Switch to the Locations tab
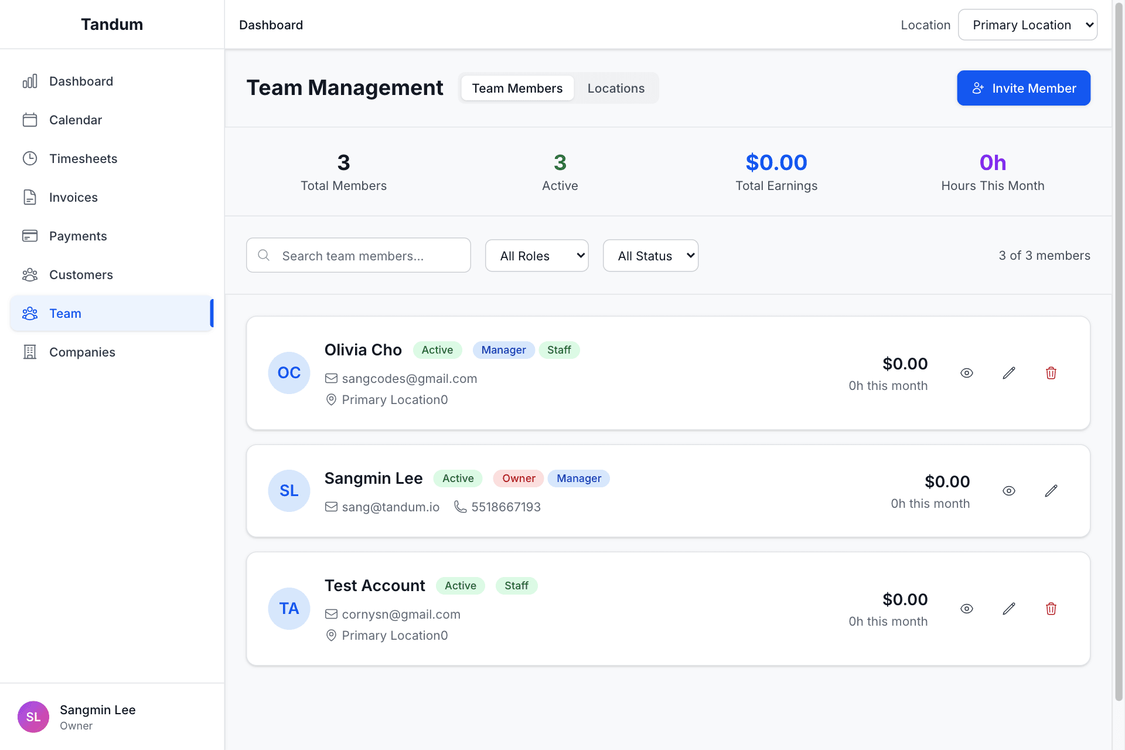Image resolution: width=1125 pixels, height=750 pixels. point(616,88)
